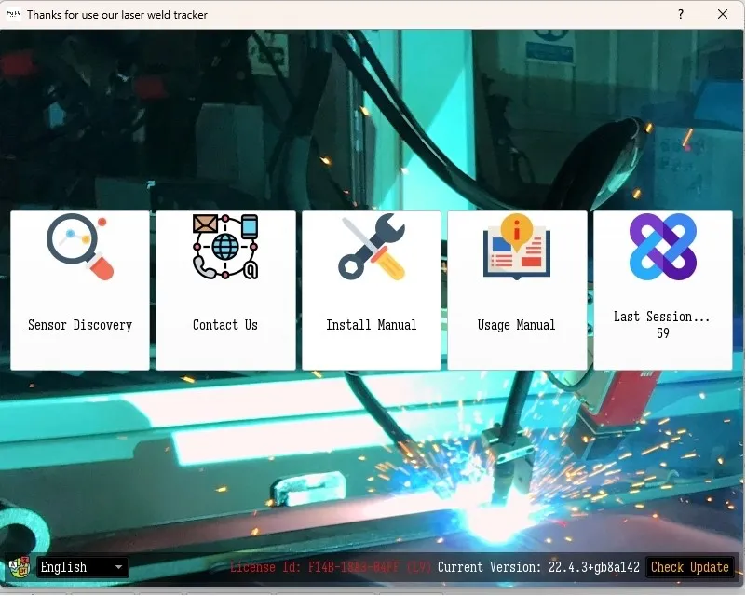Select the Install Manual label
746x596 pixels.
pyautogui.click(x=371, y=325)
